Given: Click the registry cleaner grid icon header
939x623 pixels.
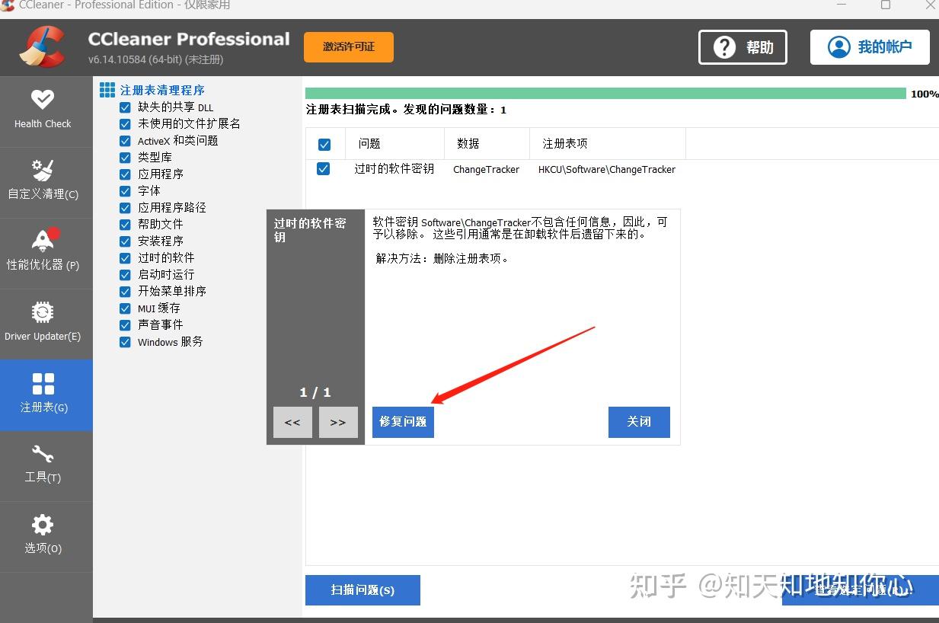Looking at the screenshot, I should pyautogui.click(x=107, y=90).
